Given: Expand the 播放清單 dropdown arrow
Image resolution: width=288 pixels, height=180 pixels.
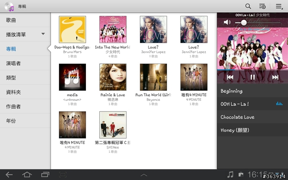Looking at the screenshot, I should tap(43, 34).
